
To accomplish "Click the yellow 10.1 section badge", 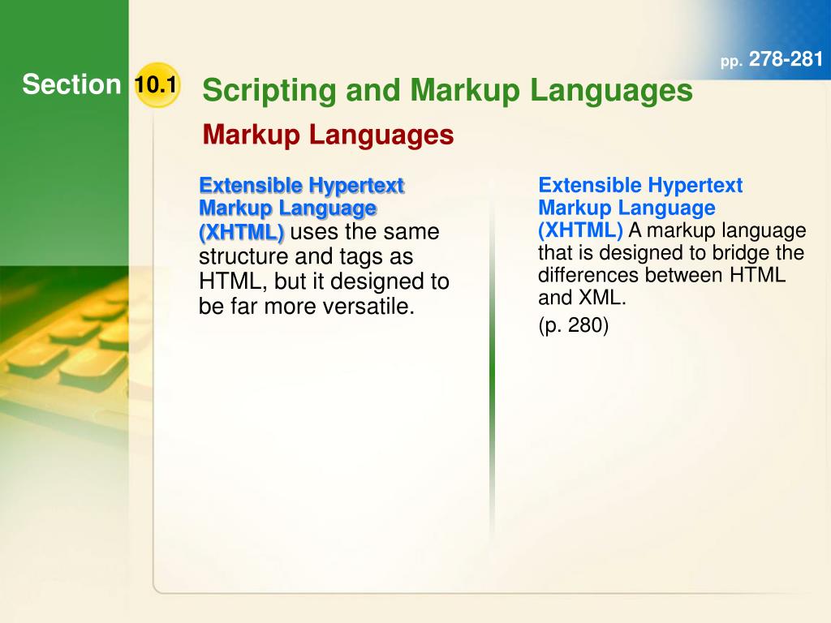I will tap(157, 84).
